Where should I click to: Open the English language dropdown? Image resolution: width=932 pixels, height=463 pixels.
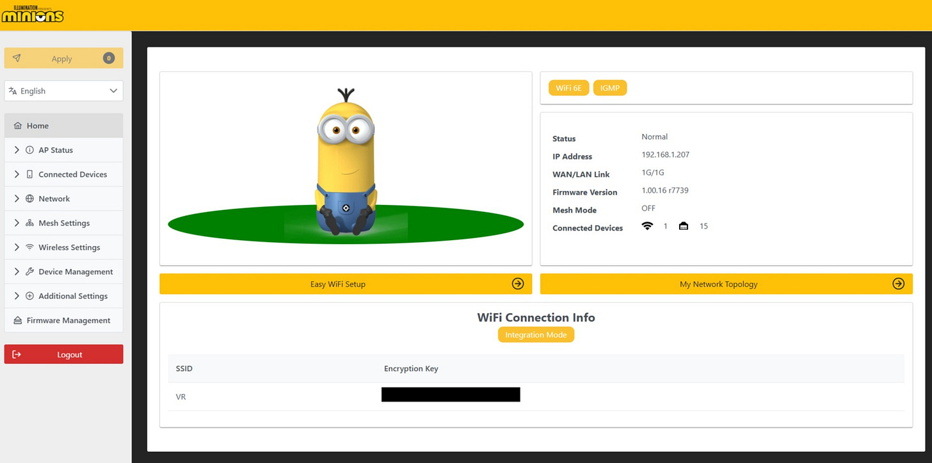(63, 91)
